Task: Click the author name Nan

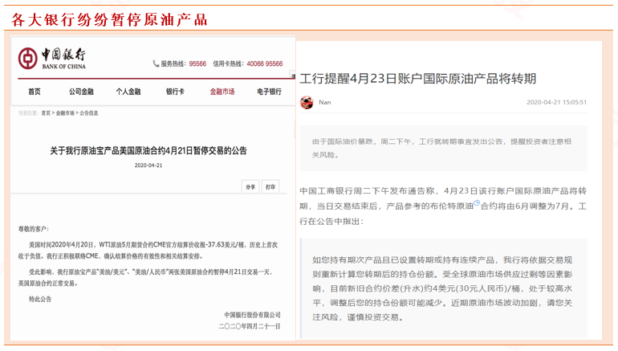Action: click(x=325, y=103)
